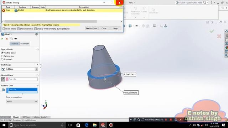Expand the ribbon collapse chevron near the top right
The height and width of the screenshot is (128, 228).
pyautogui.click(x=227, y=8)
